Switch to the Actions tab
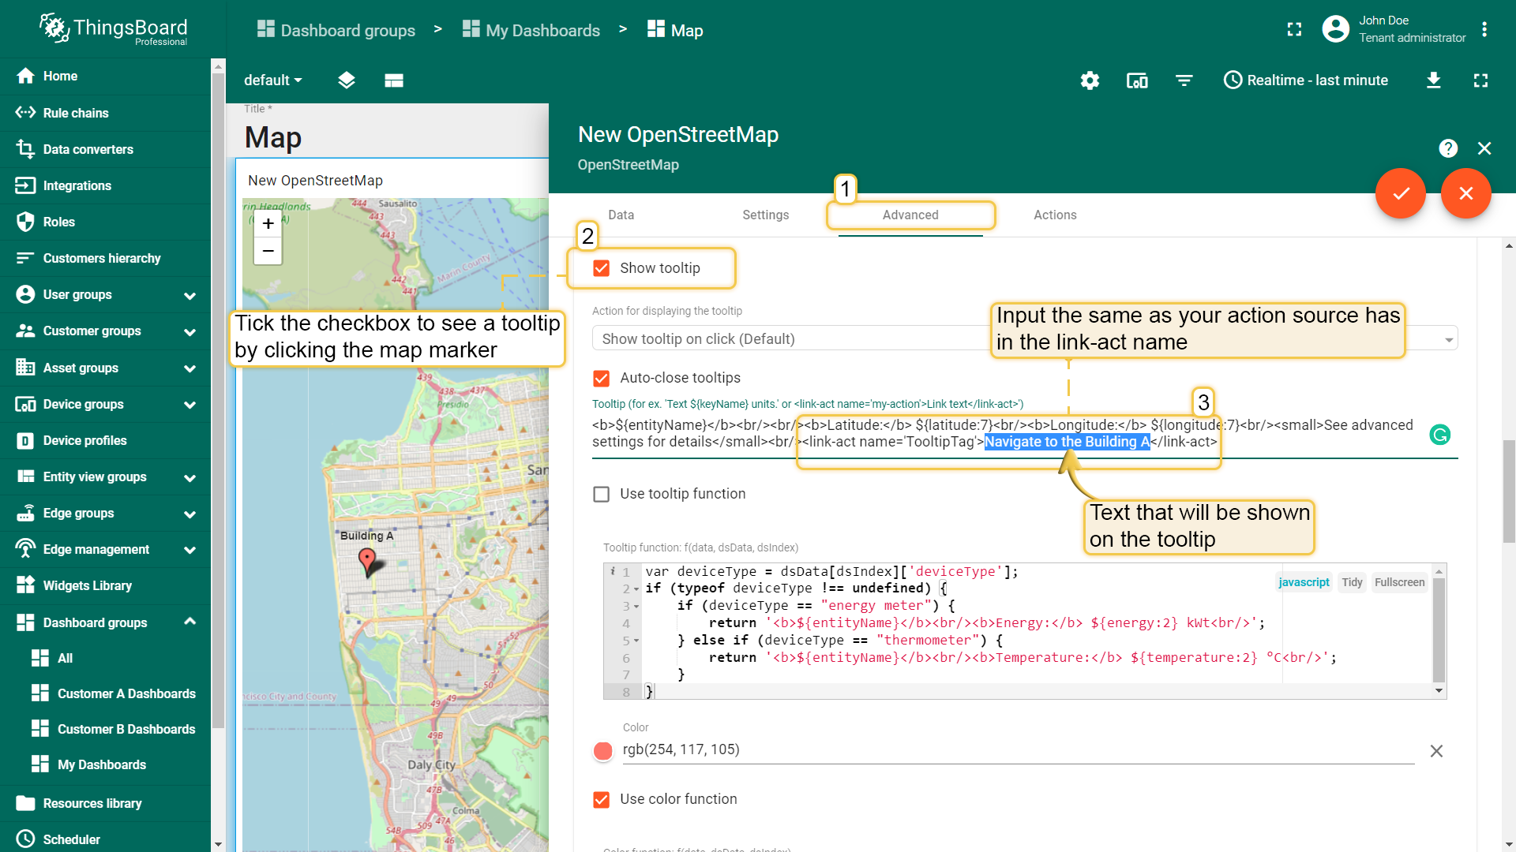 coord(1055,215)
